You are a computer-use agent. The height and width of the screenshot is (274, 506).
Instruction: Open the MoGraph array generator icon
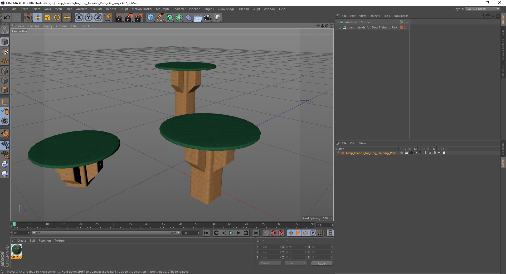coord(179,18)
